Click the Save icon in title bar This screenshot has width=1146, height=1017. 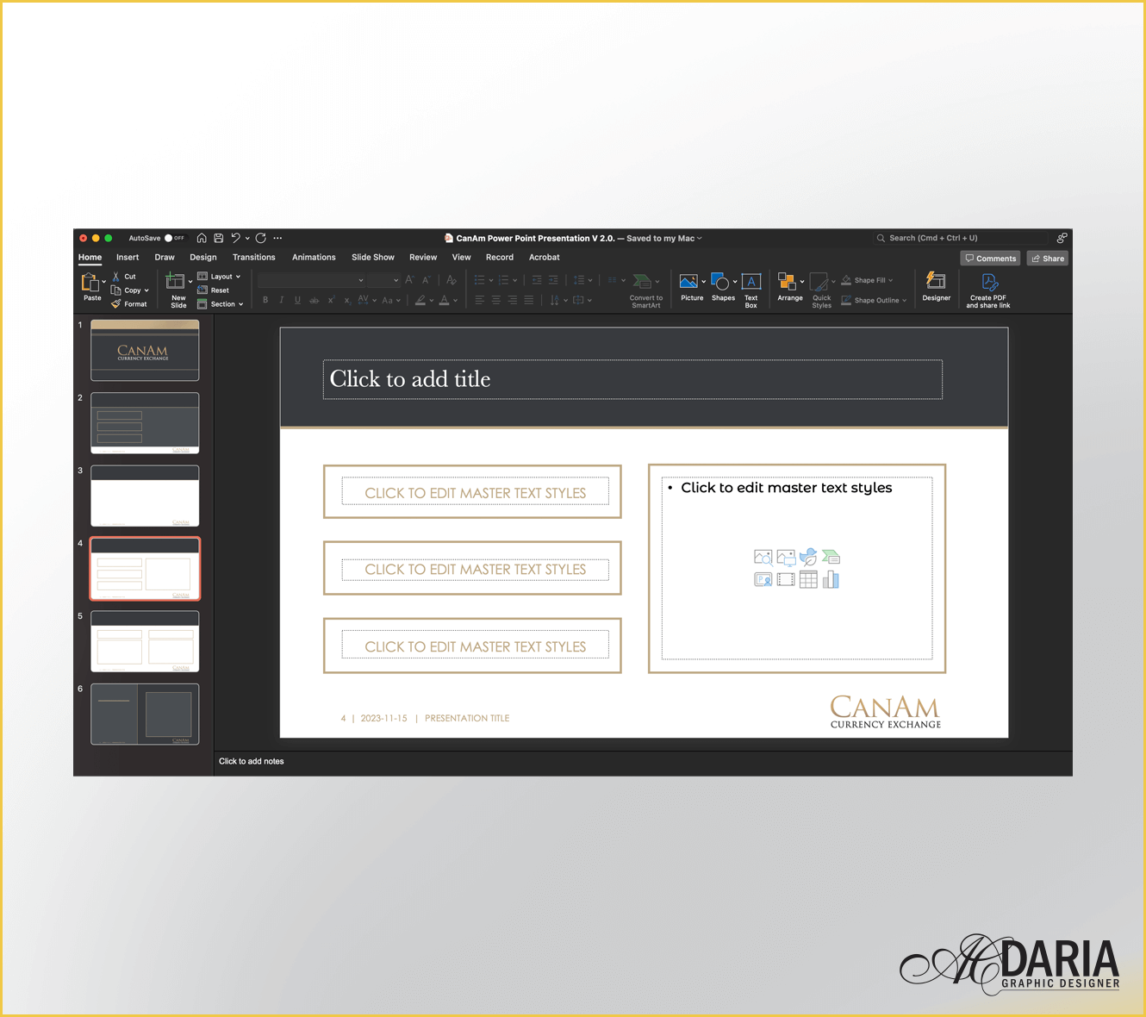click(219, 238)
